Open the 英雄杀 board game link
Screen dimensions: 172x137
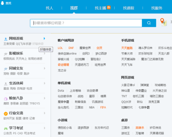pyautogui.click(x=140, y=128)
